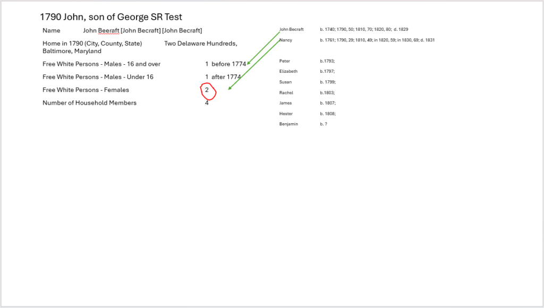Click "Number of Household Members" label
This screenshot has width=544, height=308.
(89, 103)
